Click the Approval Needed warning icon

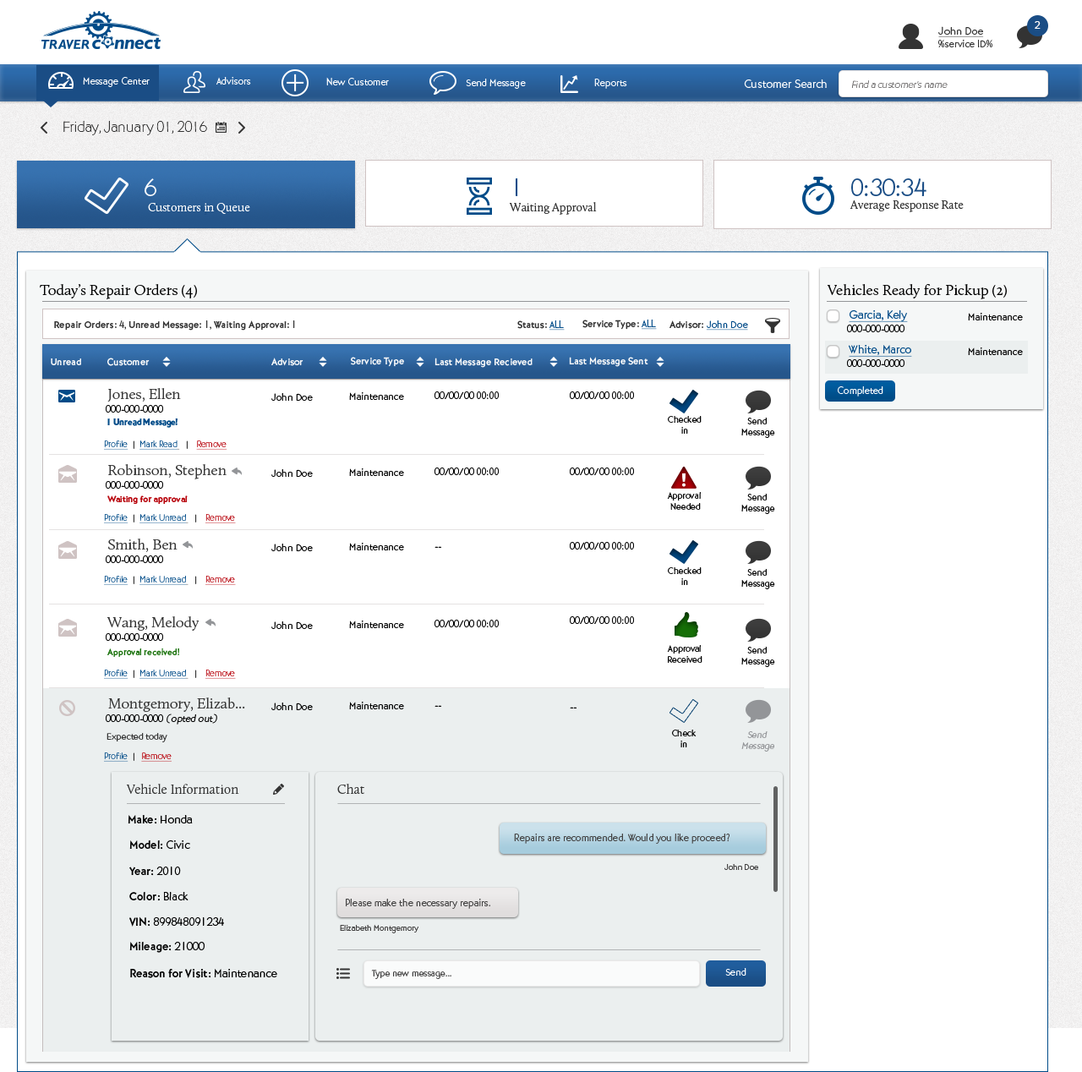point(683,478)
